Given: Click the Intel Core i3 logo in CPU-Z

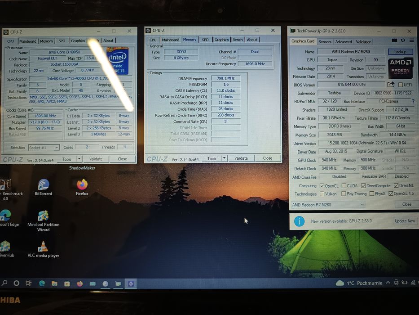Looking at the screenshot, I should 117,61.
